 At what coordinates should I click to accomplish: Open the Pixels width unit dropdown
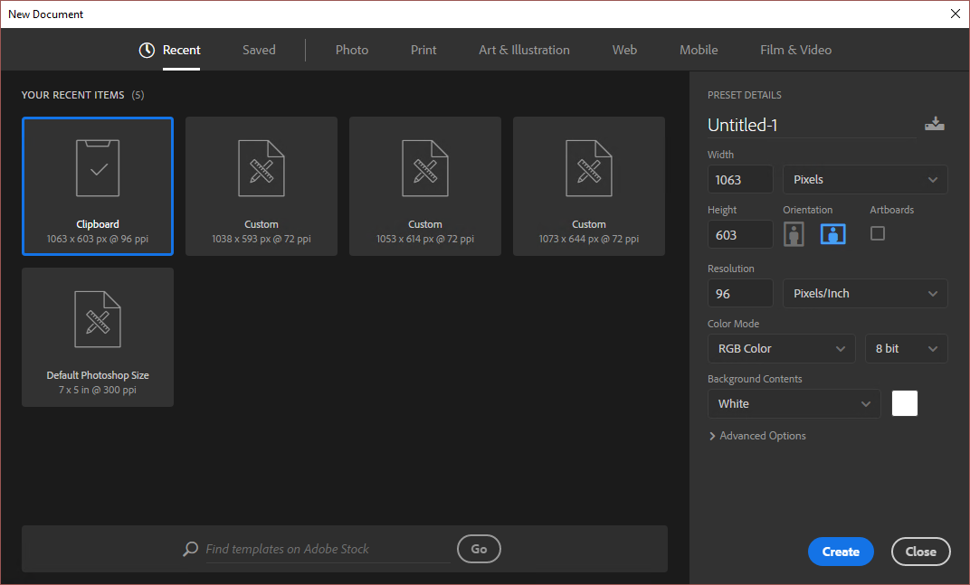865,179
